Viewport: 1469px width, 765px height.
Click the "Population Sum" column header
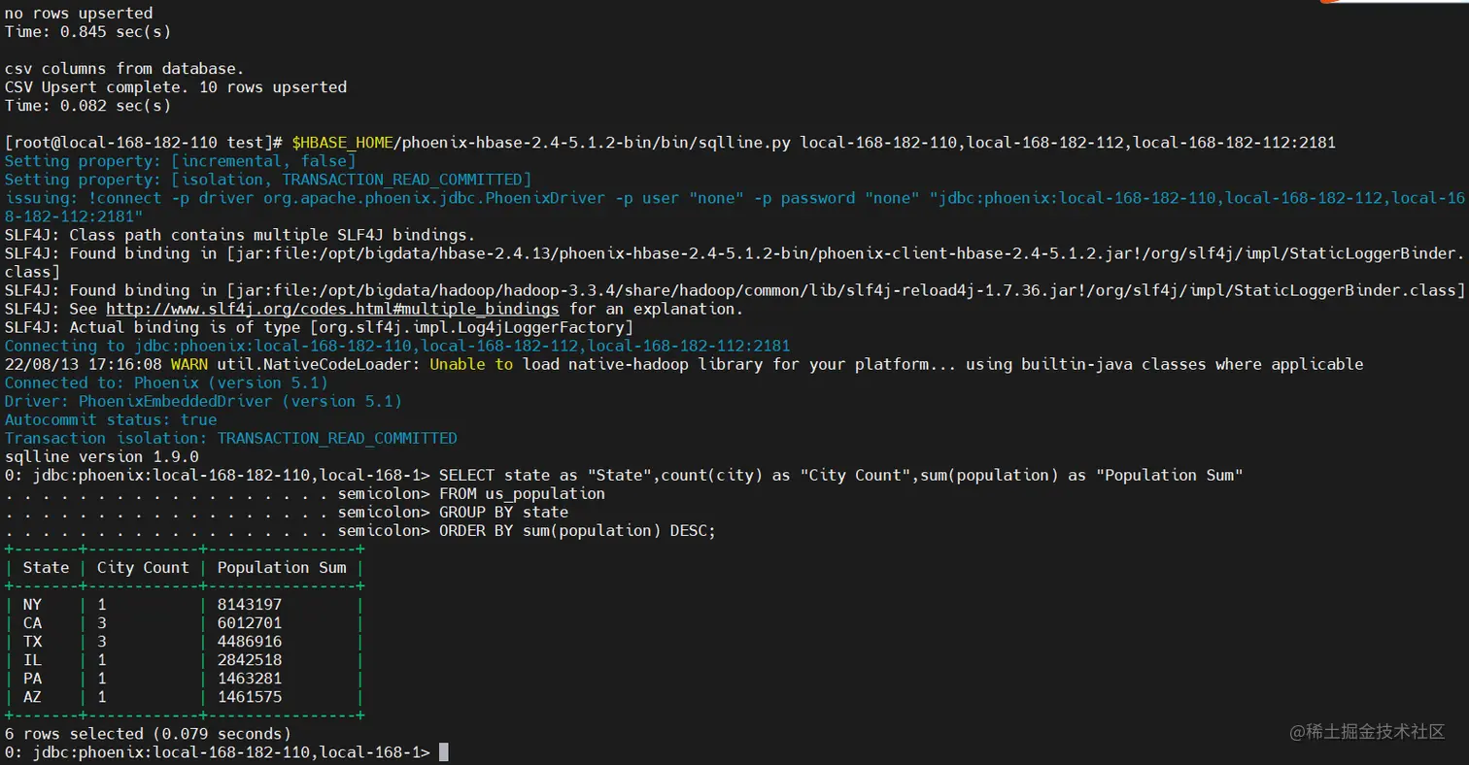tap(282, 567)
